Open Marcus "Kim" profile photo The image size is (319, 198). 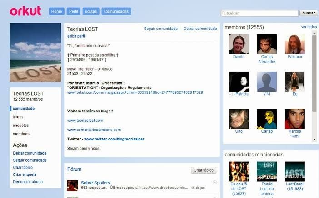click(295, 119)
